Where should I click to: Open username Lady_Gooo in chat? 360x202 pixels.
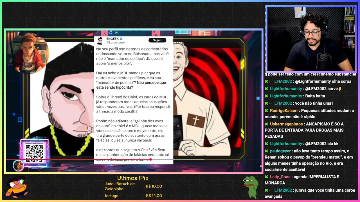281,177
